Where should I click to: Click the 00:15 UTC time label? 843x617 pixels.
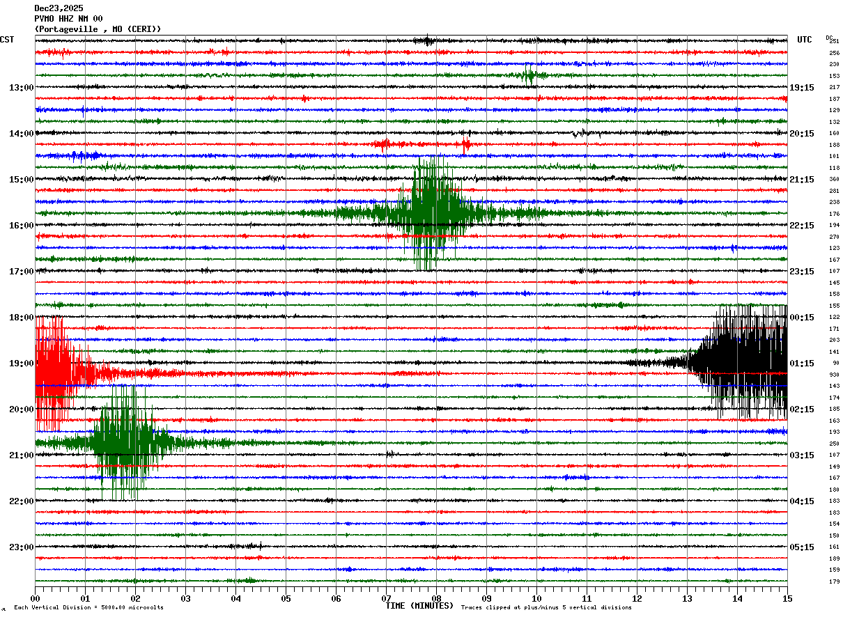point(802,318)
